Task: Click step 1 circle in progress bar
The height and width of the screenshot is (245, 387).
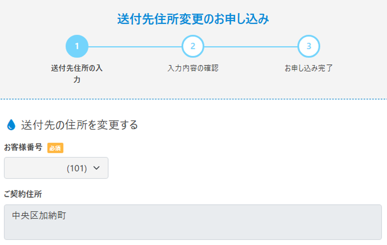Action: tap(77, 46)
